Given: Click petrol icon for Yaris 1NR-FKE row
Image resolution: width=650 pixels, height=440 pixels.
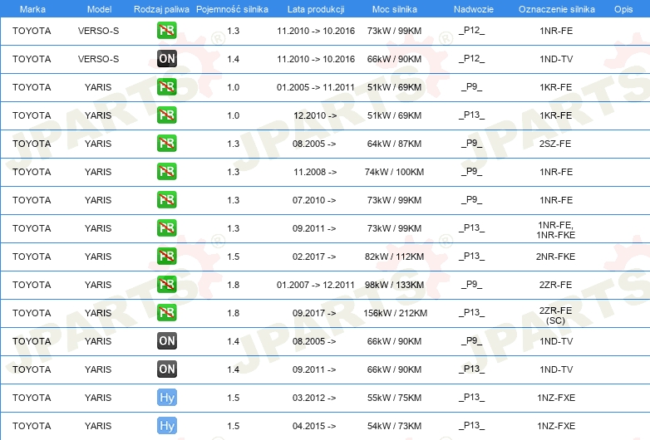Looking at the screenshot, I should 166,227.
